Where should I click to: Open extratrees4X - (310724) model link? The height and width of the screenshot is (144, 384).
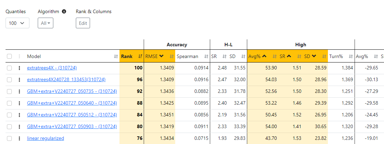[52, 68]
